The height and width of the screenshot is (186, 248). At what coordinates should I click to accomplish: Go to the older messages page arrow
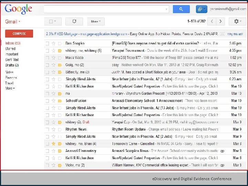pos(220,21)
